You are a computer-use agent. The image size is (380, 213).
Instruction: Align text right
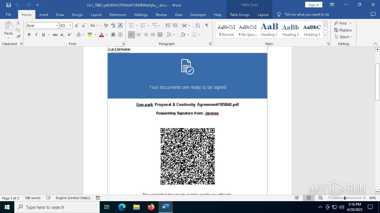click(x=146, y=35)
